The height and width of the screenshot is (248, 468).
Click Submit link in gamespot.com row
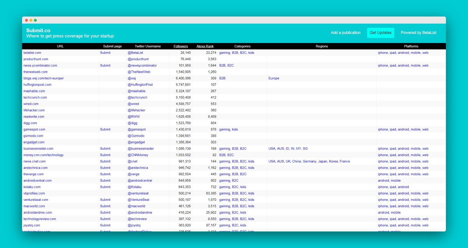coord(105,130)
